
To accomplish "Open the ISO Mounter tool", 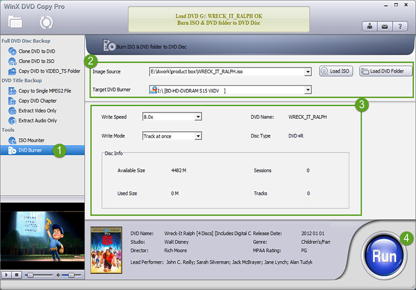I will pyautogui.click(x=31, y=140).
